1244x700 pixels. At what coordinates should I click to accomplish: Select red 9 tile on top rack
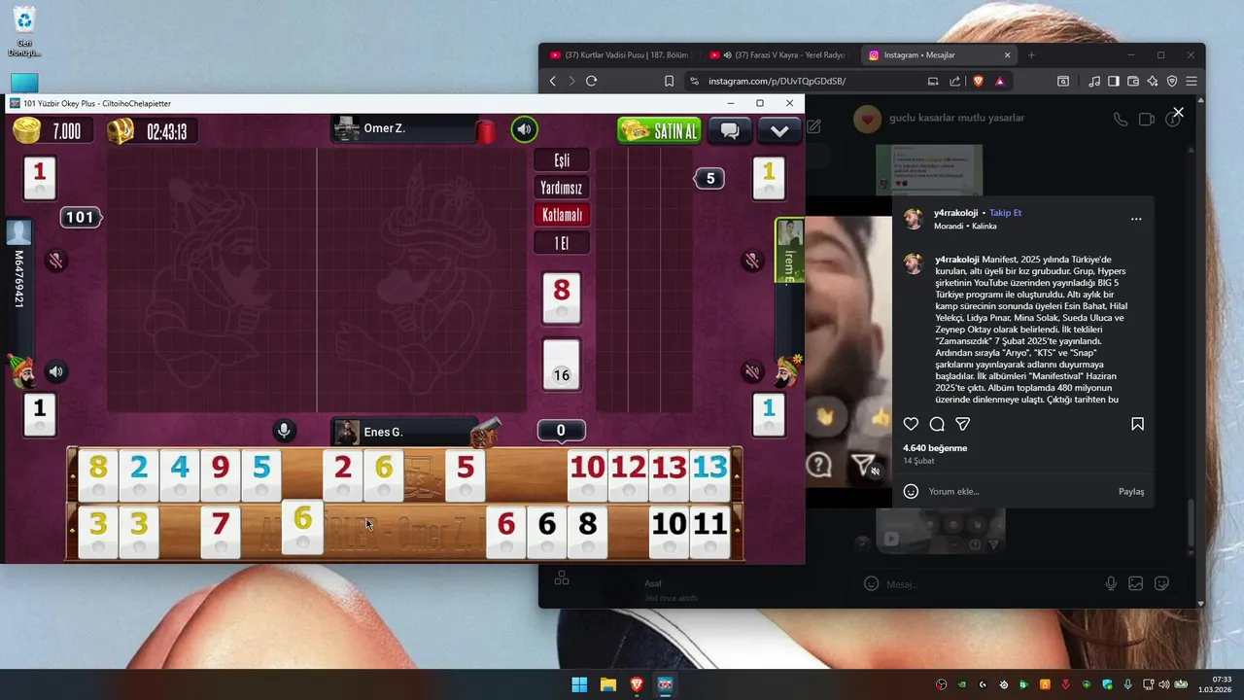tap(221, 475)
